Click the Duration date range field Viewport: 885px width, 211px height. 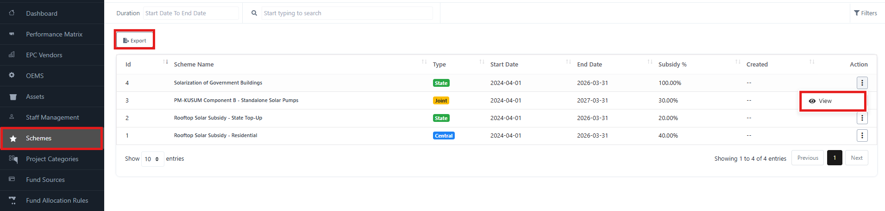pos(190,13)
